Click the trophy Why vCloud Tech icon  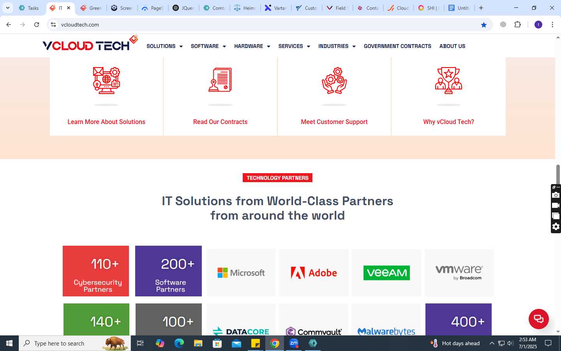tap(448, 80)
